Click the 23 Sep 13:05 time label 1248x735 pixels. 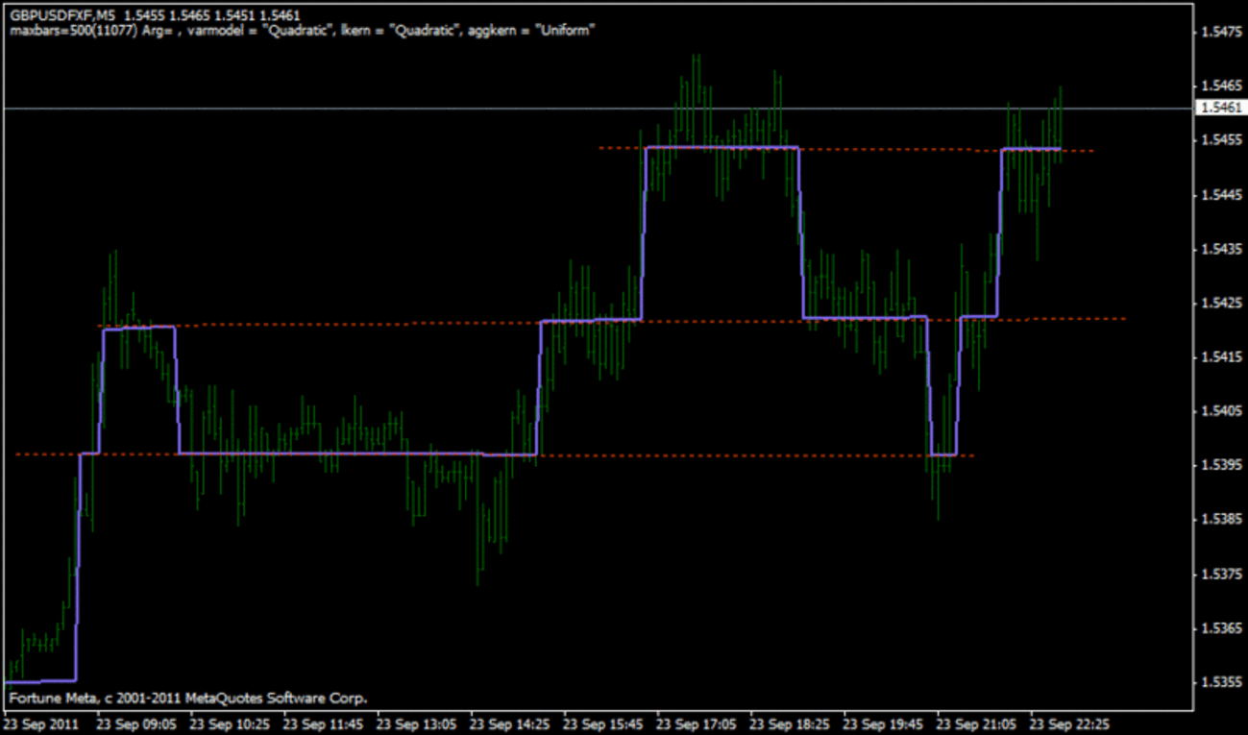[x=417, y=723]
